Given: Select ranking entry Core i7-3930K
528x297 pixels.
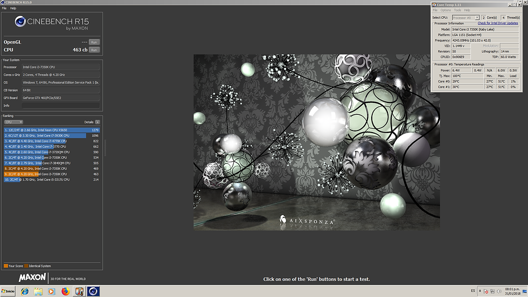Looking at the screenshot, I should (x=52, y=135).
